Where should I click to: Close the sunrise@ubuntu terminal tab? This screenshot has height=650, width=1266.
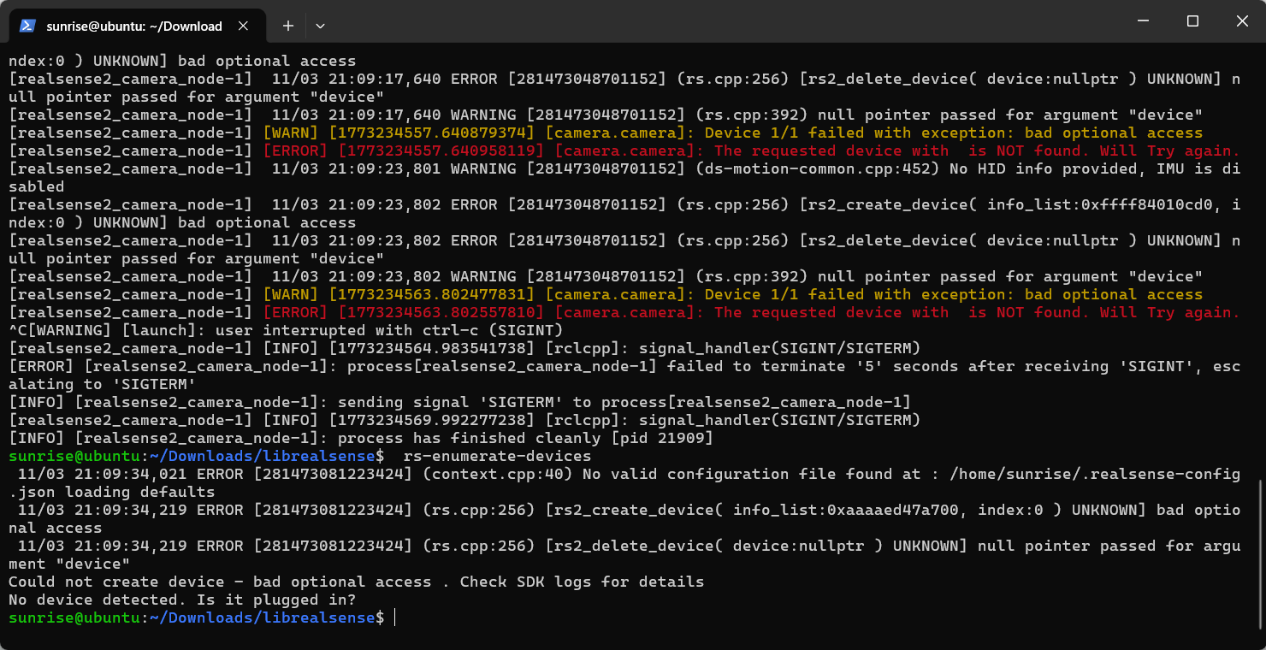tap(244, 26)
